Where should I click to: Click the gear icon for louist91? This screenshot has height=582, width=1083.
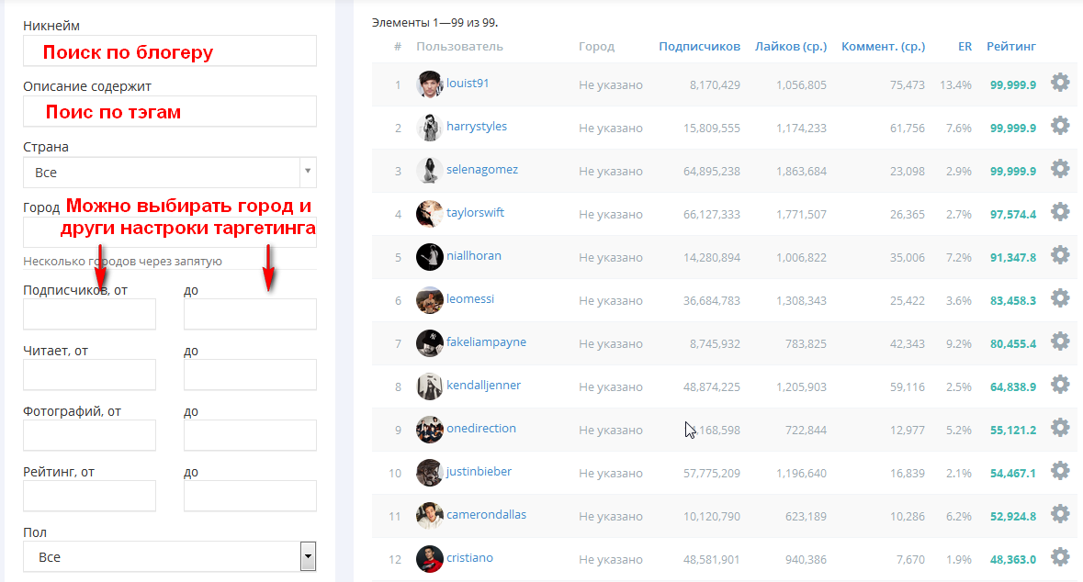pyautogui.click(x=1060, y=83)
